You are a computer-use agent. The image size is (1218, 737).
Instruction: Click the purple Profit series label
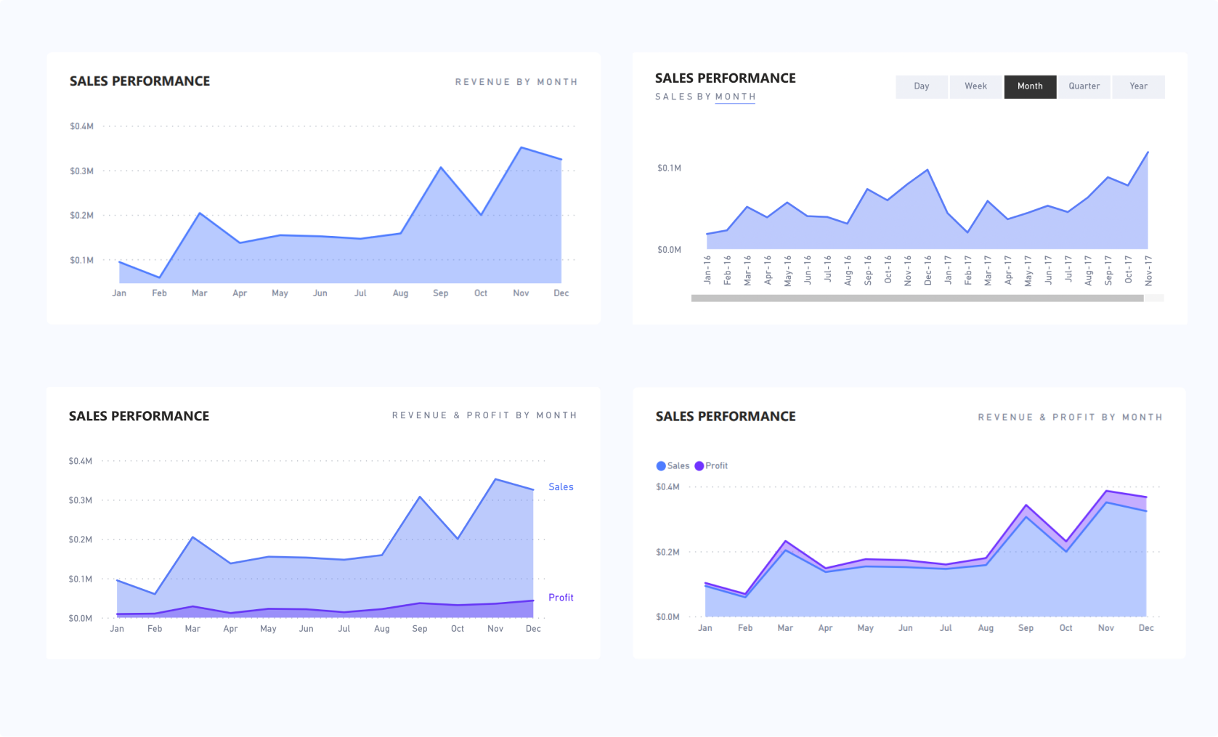[x=561, y=598]
